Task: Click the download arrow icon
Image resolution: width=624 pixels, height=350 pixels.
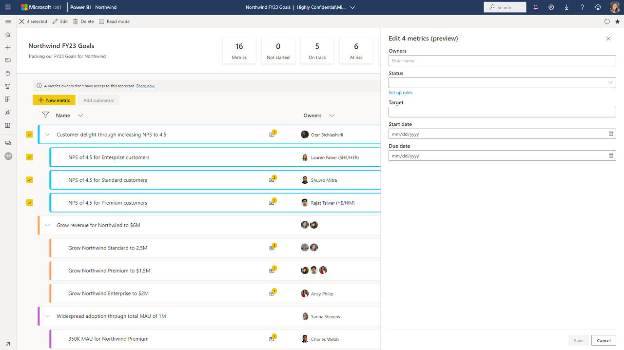Action: pos(566,7)
